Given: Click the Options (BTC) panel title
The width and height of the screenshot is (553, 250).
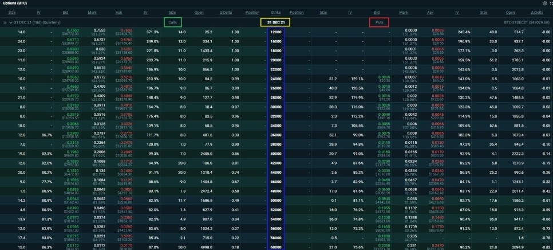Looking at the screenshot, I should coord(14,3).
